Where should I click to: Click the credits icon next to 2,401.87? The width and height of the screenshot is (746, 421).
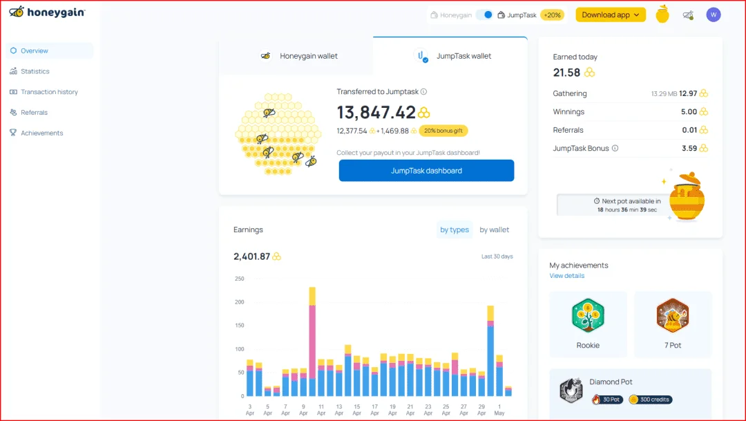276,256
